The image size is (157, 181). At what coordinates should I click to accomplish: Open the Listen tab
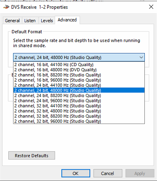click(x=30, y=21)
